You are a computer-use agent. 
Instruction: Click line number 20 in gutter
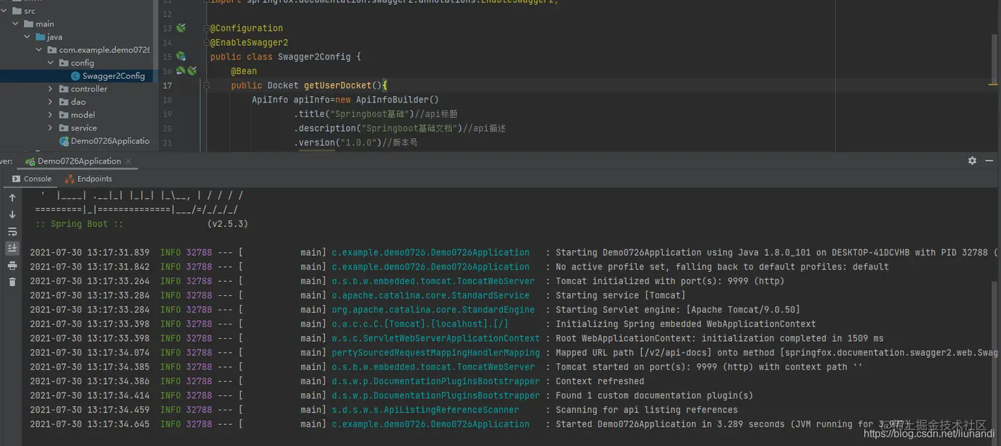pyautogui.click(x=167, y=128)
